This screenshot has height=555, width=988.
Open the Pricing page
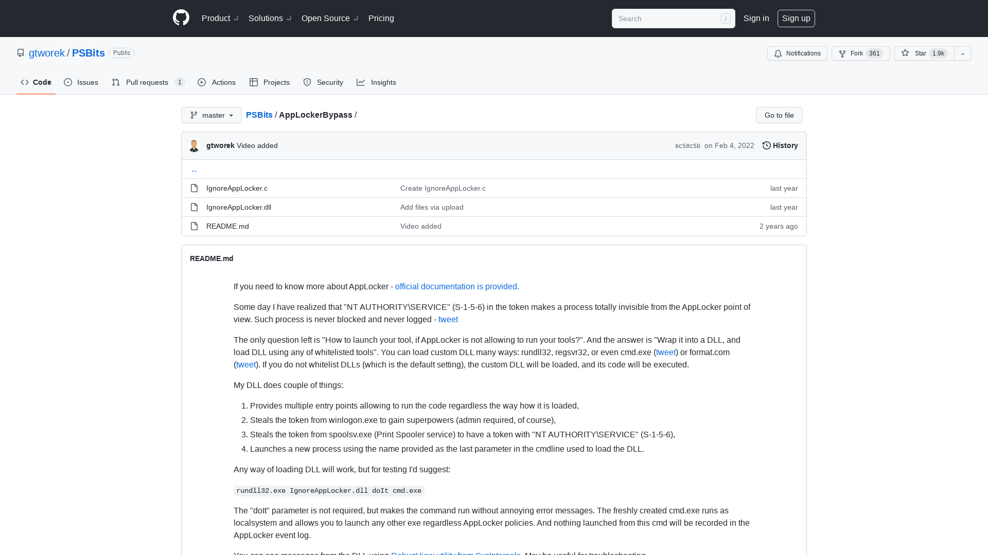pyautogui.click(x=381, y=18)
